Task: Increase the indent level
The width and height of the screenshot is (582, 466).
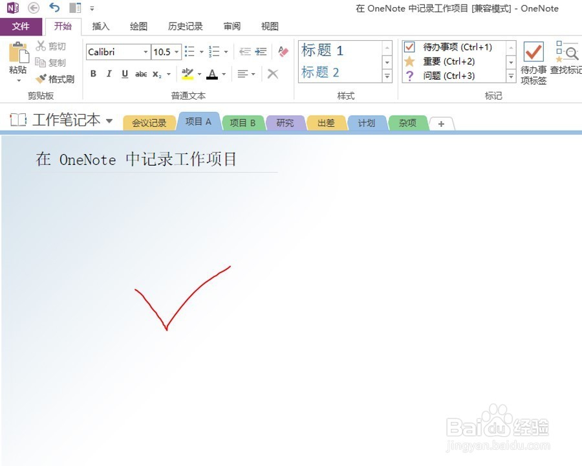Action: (x=261, y=52)
